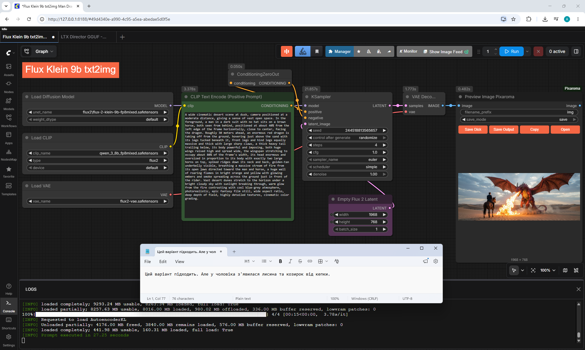The height and width of the screenshot is (350, 585).
Task: Open the NodesMap sidebar panel
Action: click(9, 155)
